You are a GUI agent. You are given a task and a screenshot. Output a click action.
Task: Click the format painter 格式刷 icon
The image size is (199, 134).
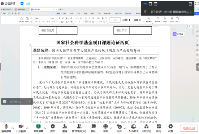tap(22, 20)
